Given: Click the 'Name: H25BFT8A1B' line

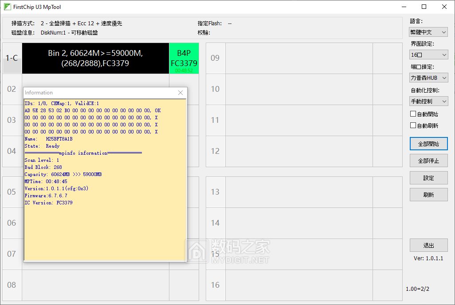Looking at the screenshot, I should point(48,139).
